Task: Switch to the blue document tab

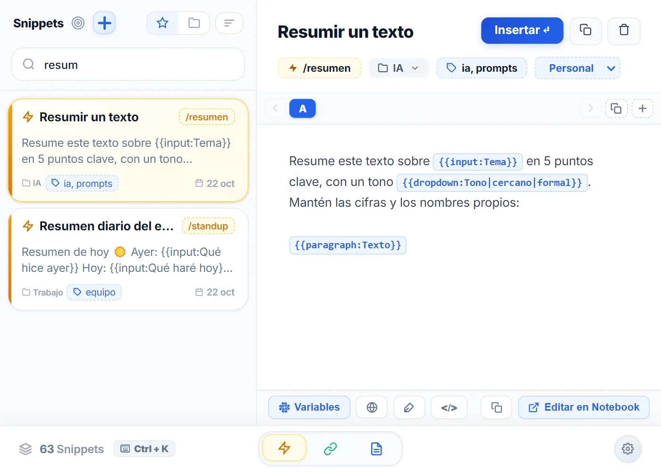Action: (376, 448)
